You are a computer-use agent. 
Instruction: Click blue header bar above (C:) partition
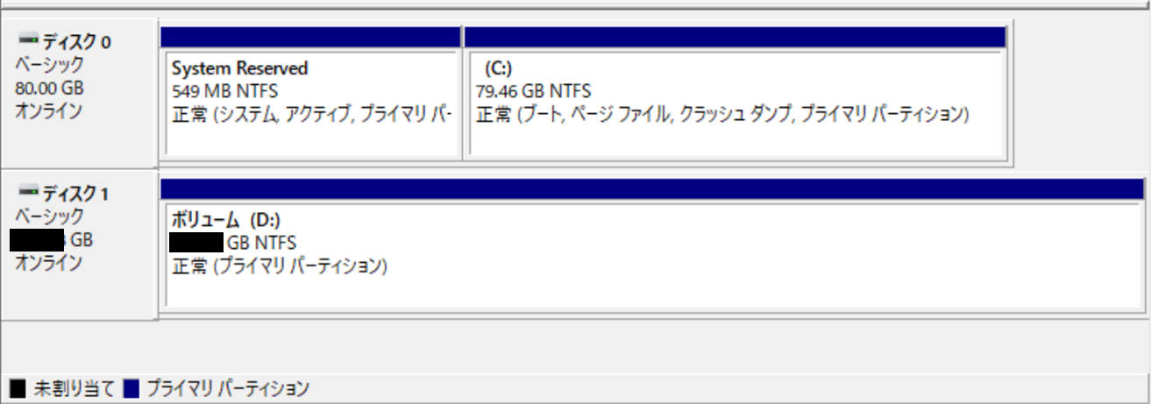[735, 37]
